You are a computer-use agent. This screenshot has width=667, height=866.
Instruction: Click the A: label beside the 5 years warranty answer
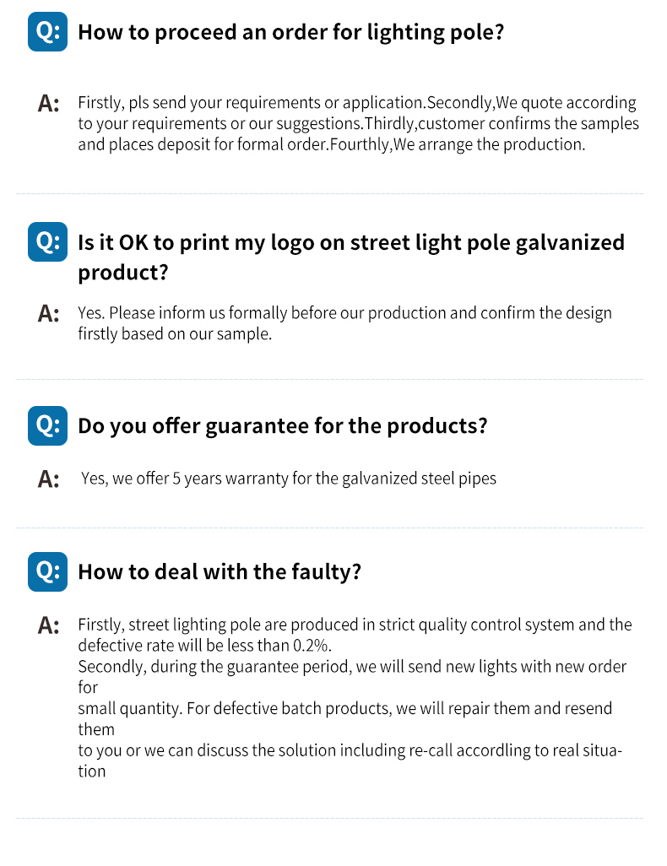[49, 479]
